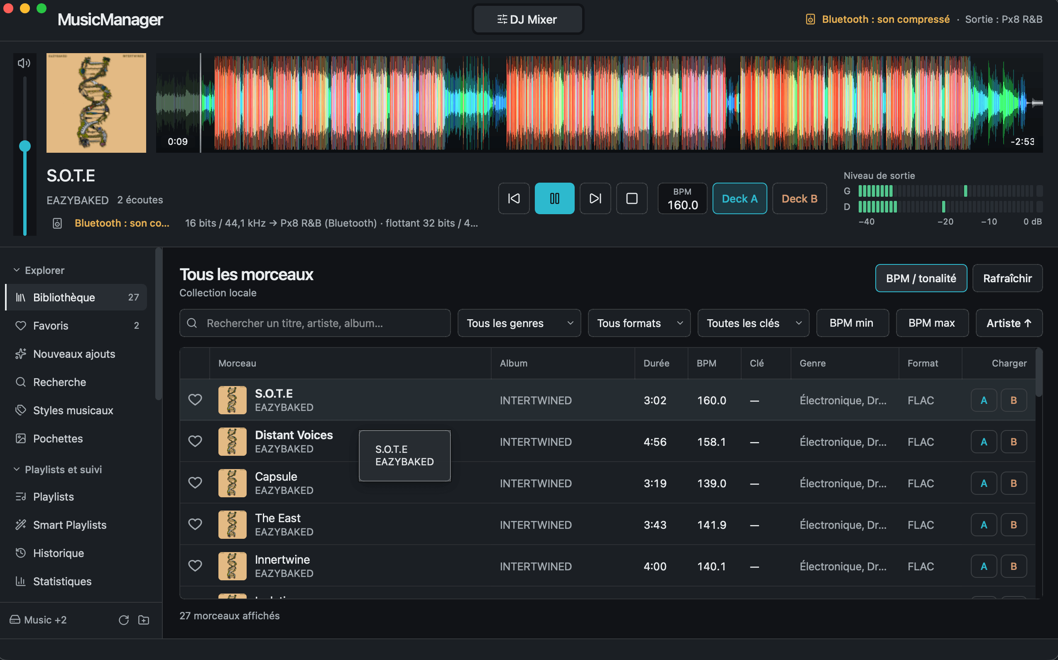
Task: Open the Tous les genres dropdown
Action: point(519,323)
